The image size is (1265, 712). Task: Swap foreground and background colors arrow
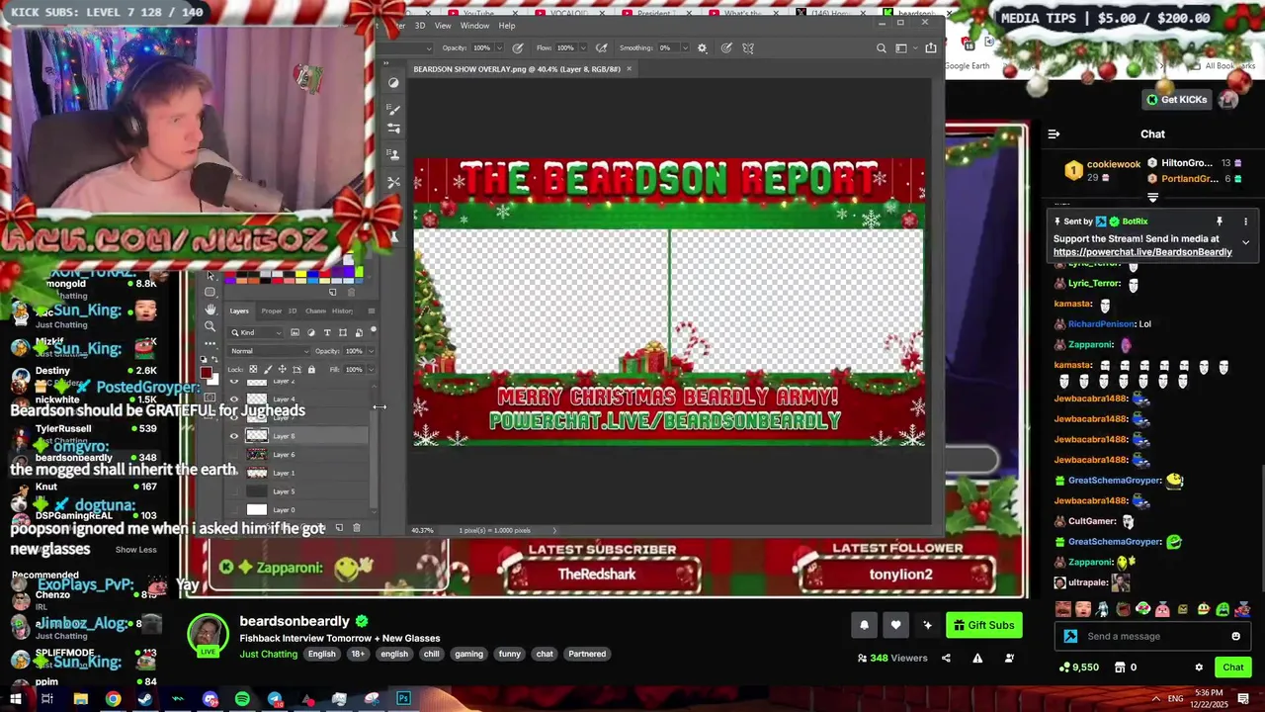click(214, 359)
